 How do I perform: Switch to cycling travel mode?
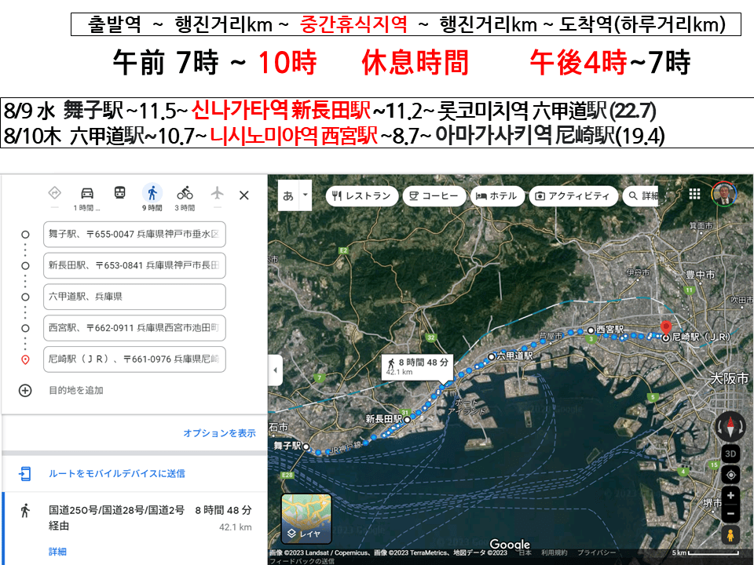pos(185,194)
